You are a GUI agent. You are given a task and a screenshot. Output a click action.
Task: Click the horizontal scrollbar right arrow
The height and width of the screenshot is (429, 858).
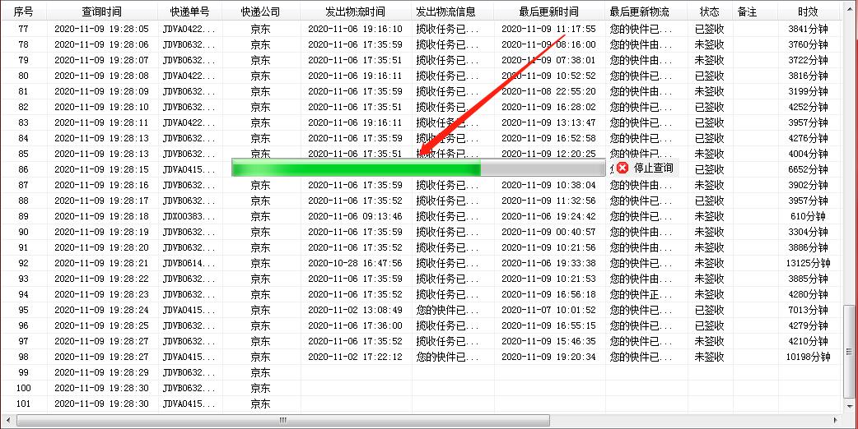835,420
